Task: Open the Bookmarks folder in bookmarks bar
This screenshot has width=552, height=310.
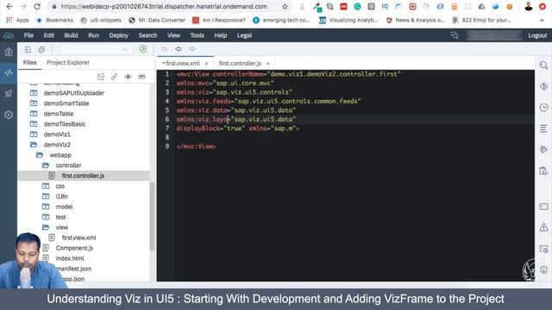Action: point(55,21)
